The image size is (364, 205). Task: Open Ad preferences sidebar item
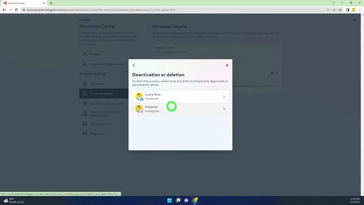coord(104,124)
